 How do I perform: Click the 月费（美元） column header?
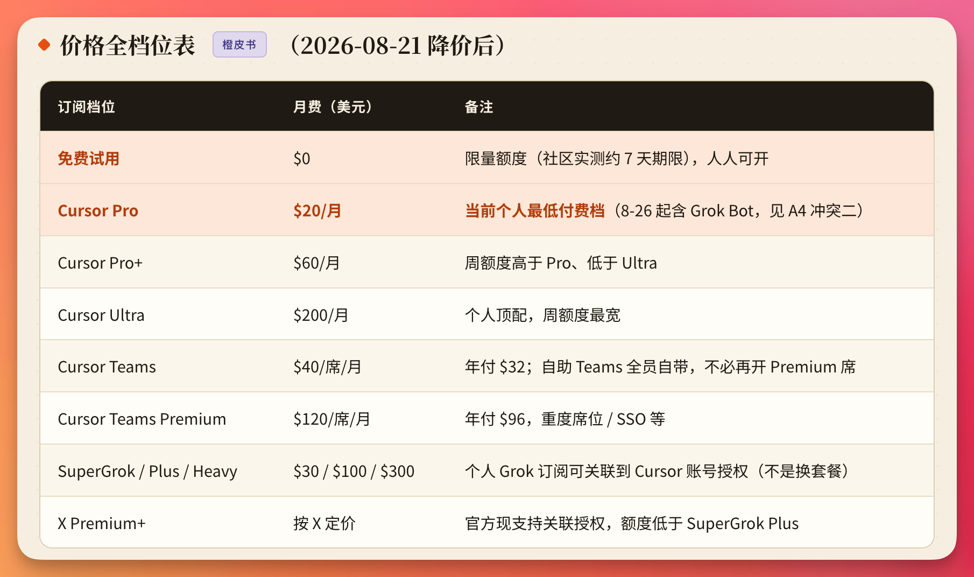click(333, 107)
